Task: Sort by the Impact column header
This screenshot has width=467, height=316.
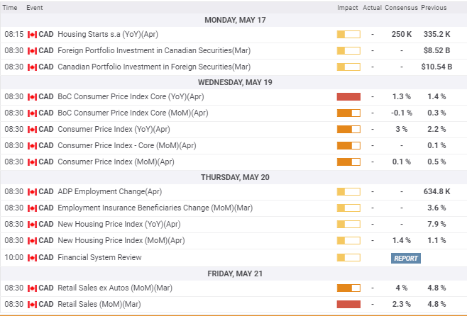Action: tap(348, 8)
